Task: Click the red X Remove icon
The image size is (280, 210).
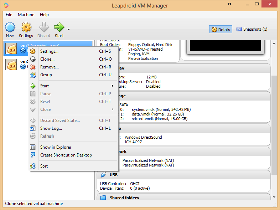Action: point(33,67)
